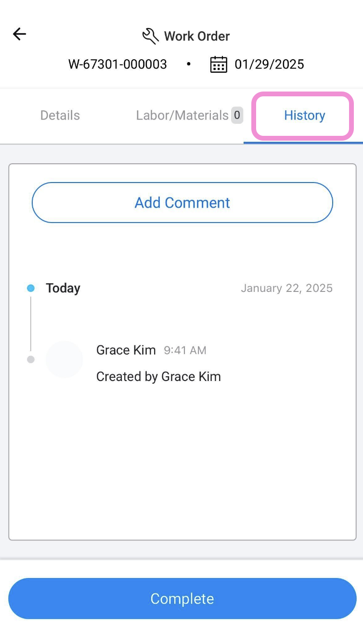Tap Grace Kim's avatar circle
The image size is (363, 631).
[x=64, y=359]
